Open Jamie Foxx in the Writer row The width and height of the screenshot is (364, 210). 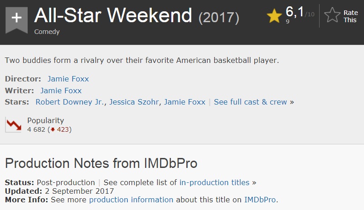(x=61, y=91)
